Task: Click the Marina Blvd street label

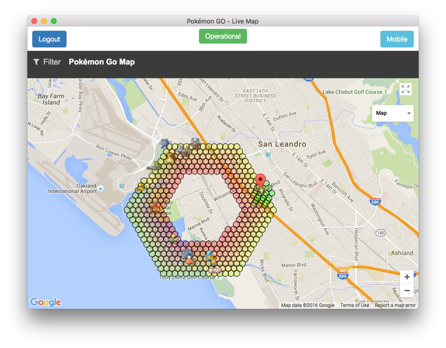Action: 199,224
